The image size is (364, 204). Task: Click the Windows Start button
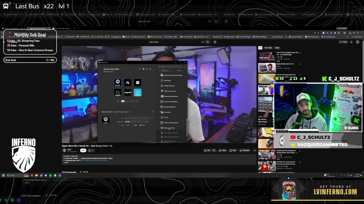click(x=3, y=175)
